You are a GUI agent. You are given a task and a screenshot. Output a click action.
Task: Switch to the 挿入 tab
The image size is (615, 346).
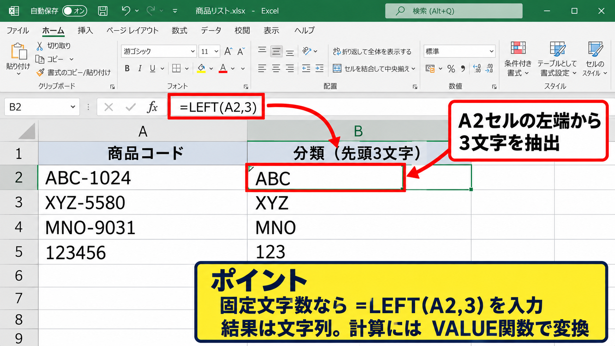click(85, 31)
